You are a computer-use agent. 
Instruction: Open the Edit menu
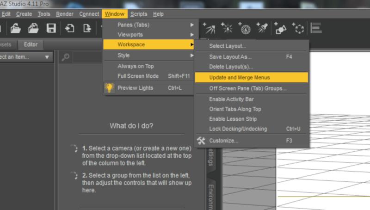pyautogui.click(x=6, y=14)
